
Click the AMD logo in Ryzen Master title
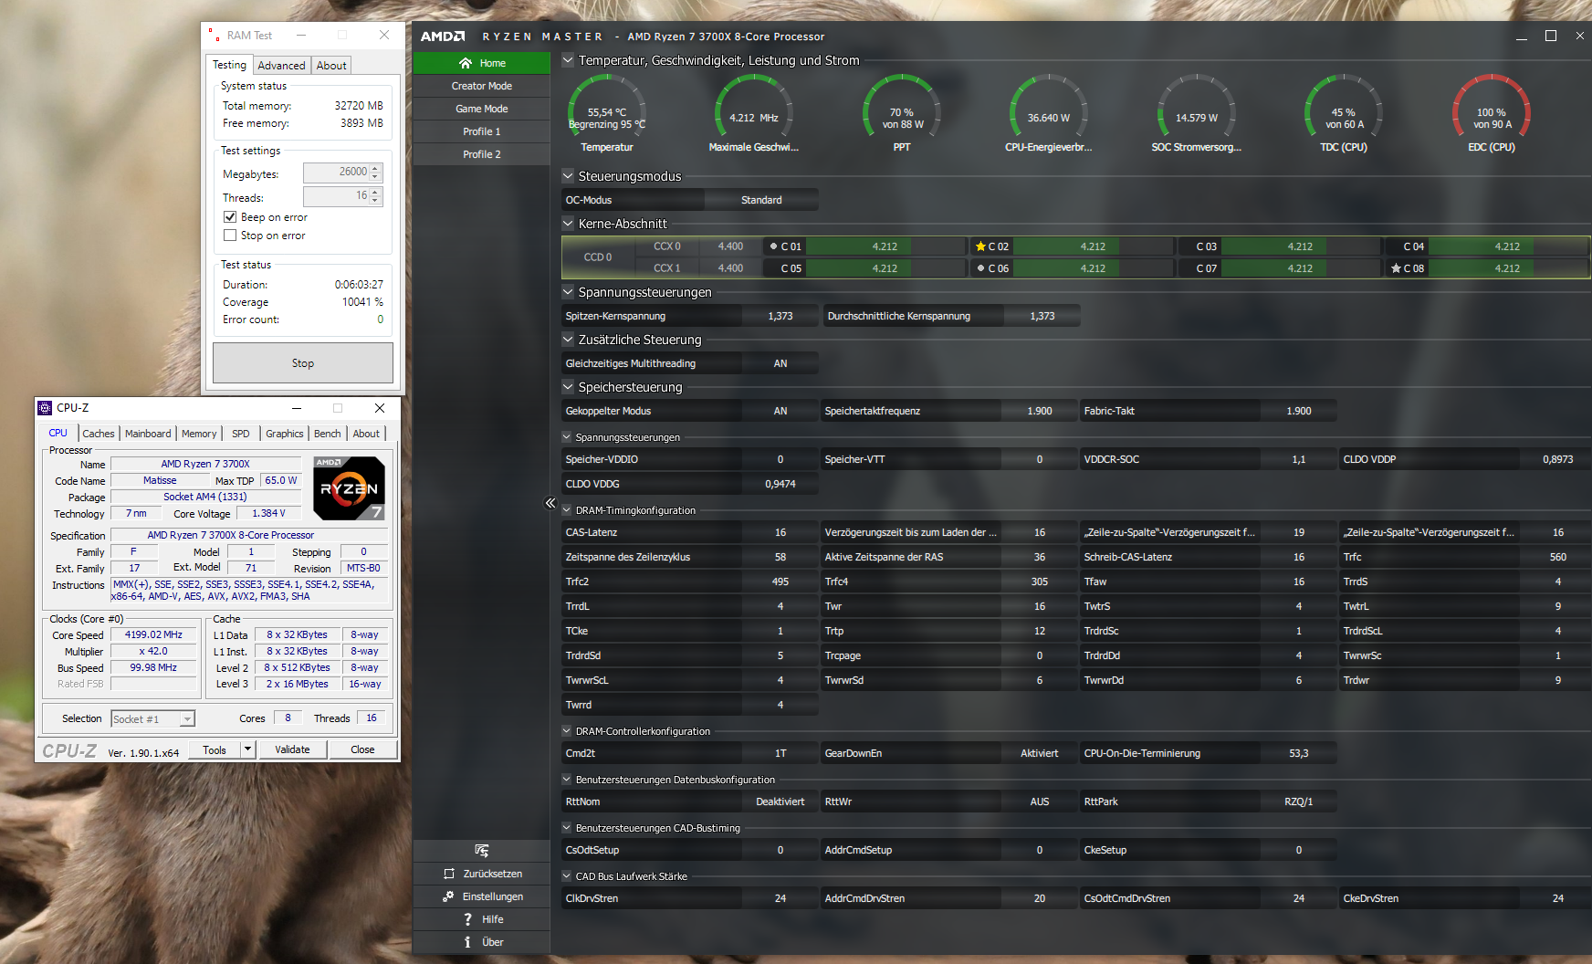point(443,37)
